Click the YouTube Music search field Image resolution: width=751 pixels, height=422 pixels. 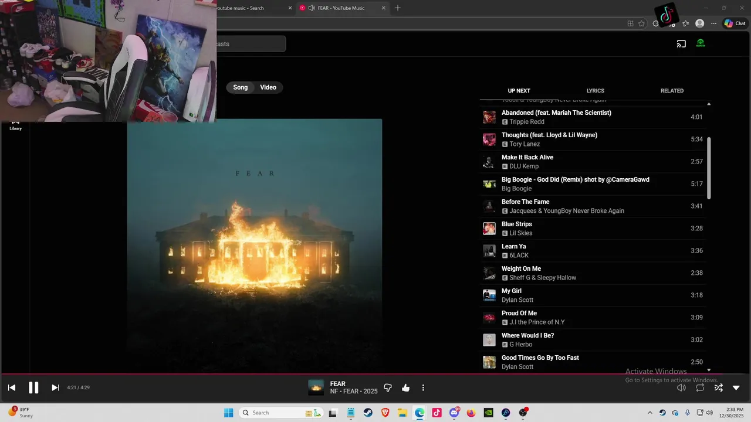click(x=251, y=44)
